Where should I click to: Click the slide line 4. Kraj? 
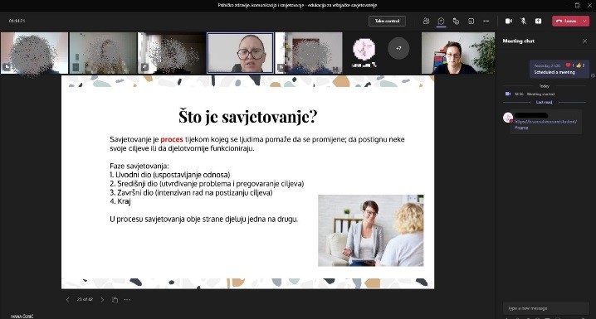click(120, 201)
